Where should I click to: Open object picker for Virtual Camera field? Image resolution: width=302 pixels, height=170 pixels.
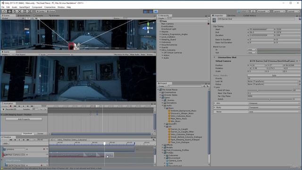297,61
